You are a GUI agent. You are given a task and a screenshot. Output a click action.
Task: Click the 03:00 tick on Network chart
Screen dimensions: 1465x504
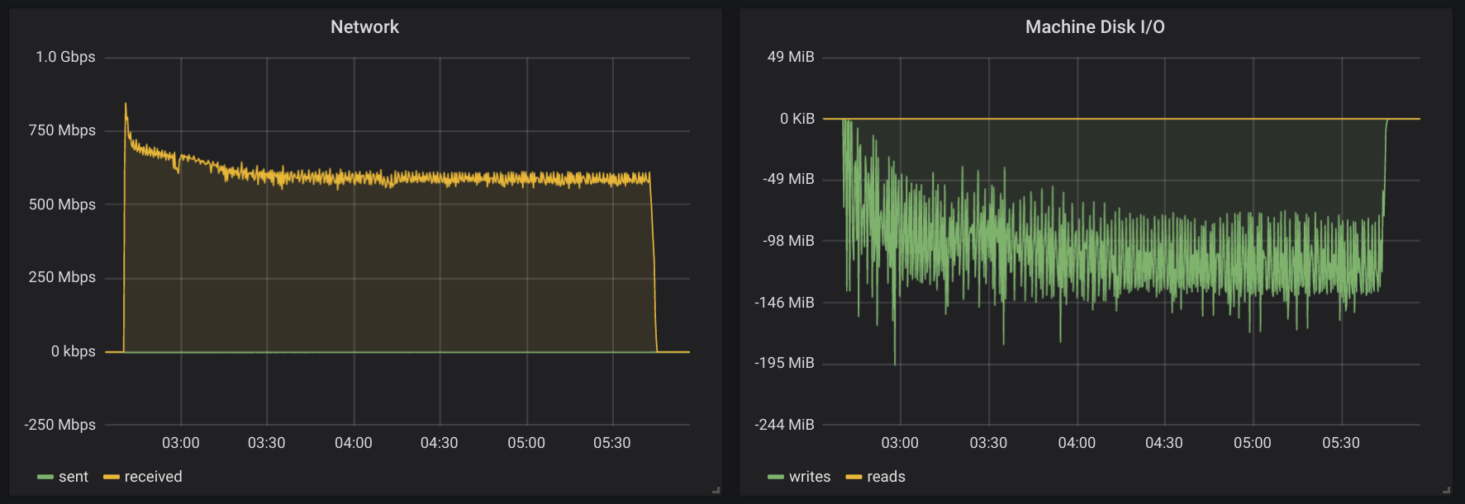181,443
